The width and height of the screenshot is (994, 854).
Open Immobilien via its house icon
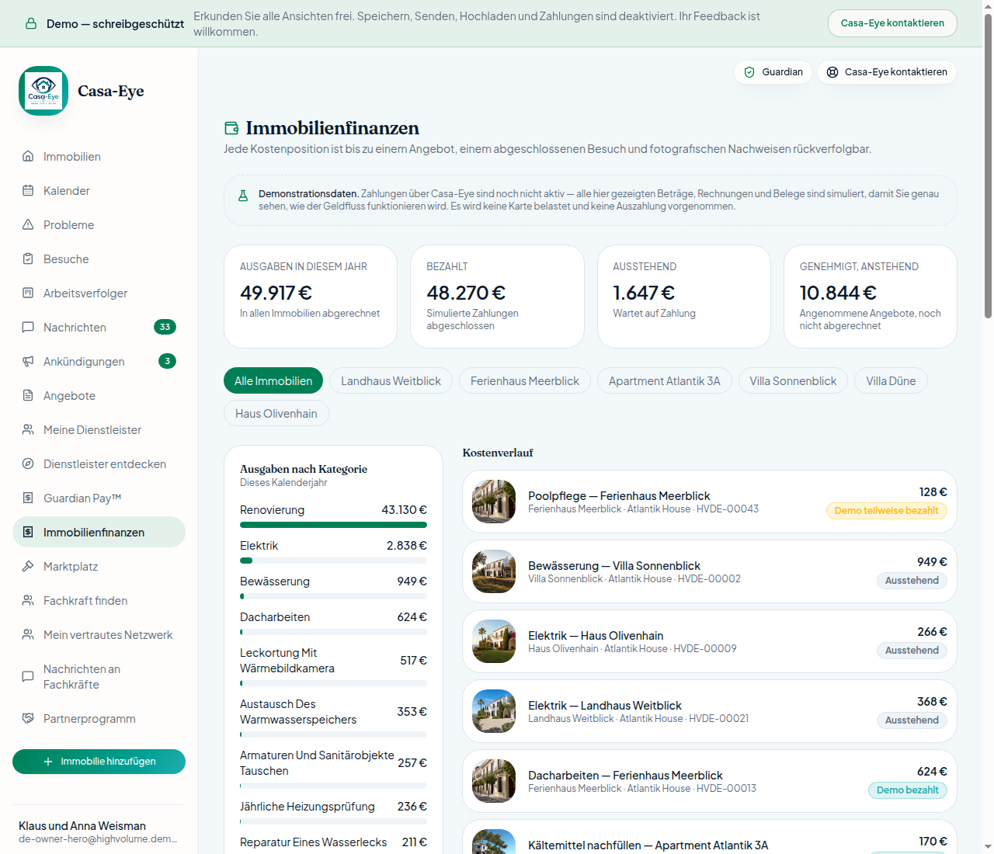coord(28,156)
